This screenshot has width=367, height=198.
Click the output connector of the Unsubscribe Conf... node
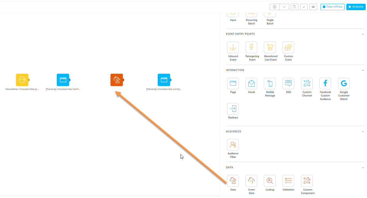(x=70, y=80)
